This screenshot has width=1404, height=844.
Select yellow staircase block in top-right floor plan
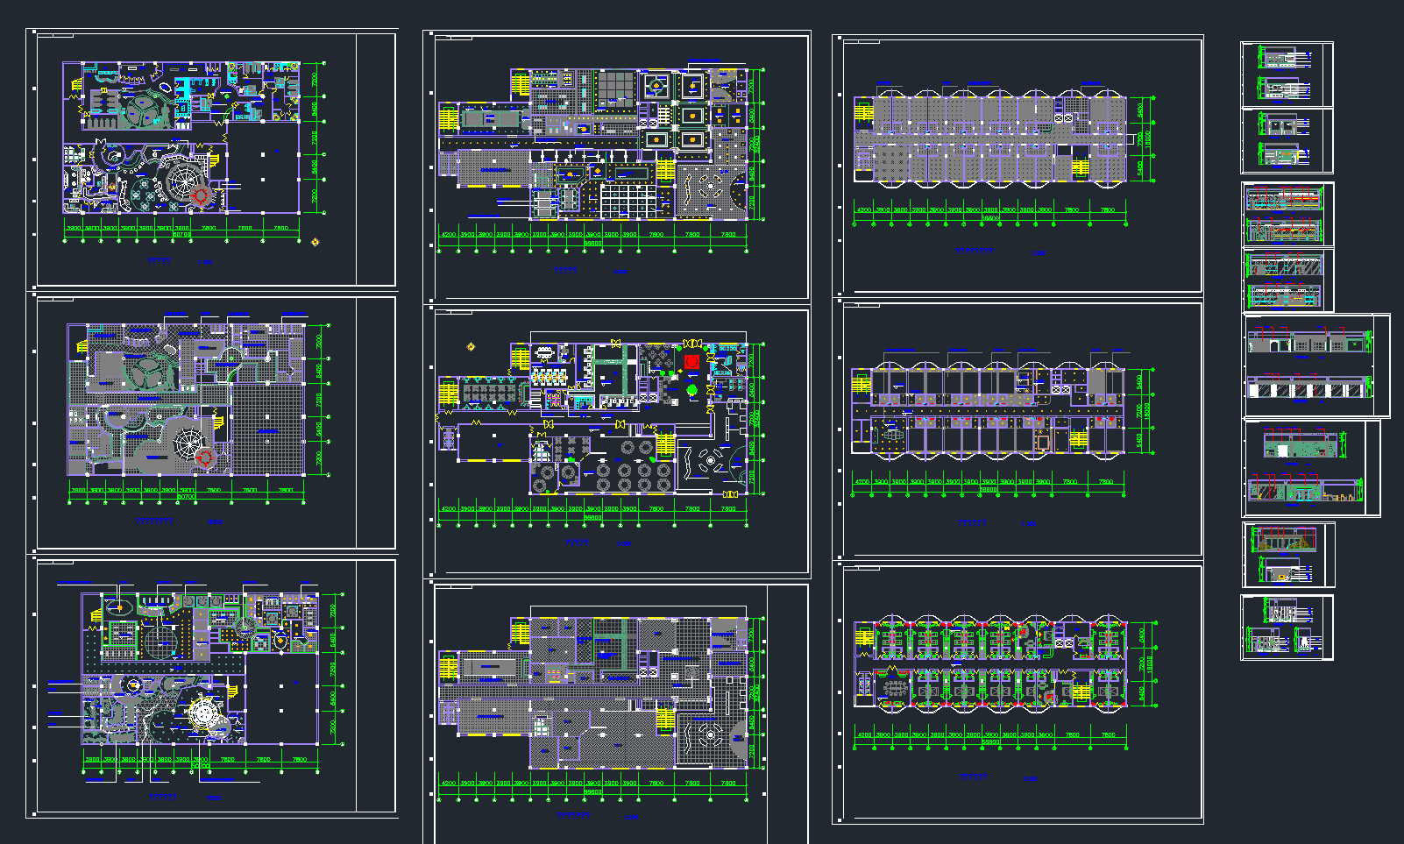[864, 112]
